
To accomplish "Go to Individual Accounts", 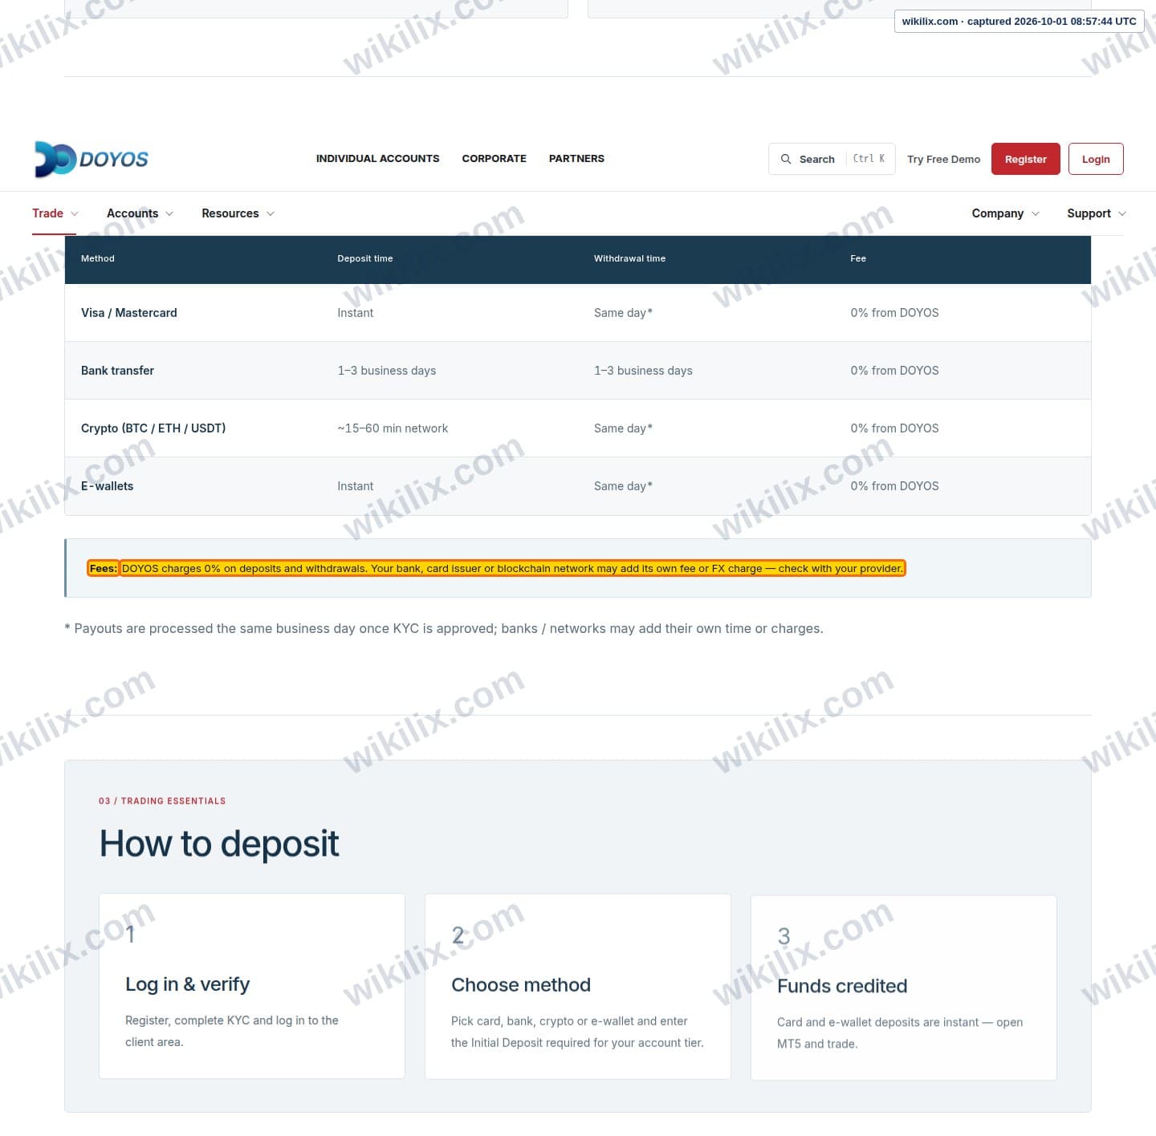I will [377, 159].
